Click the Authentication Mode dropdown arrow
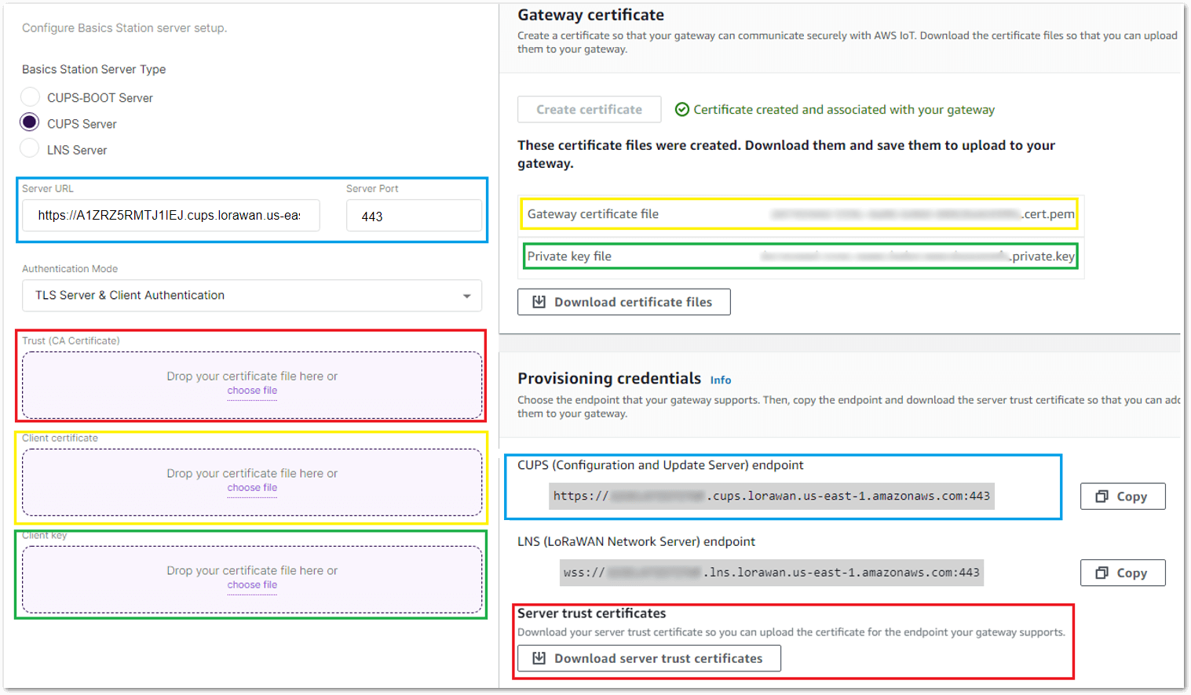The image size is (1191, 695). [466, 296]
